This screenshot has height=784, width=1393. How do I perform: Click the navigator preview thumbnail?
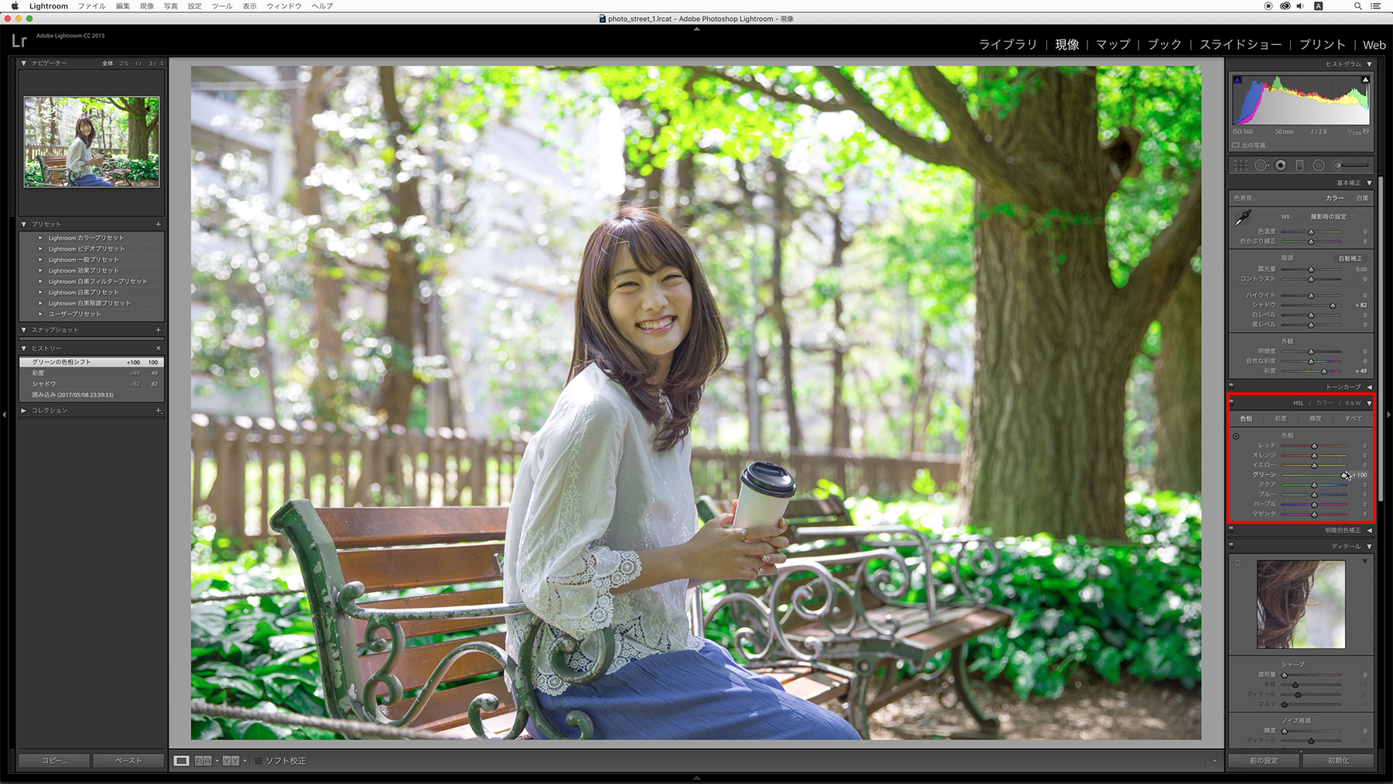coord(91,142)
